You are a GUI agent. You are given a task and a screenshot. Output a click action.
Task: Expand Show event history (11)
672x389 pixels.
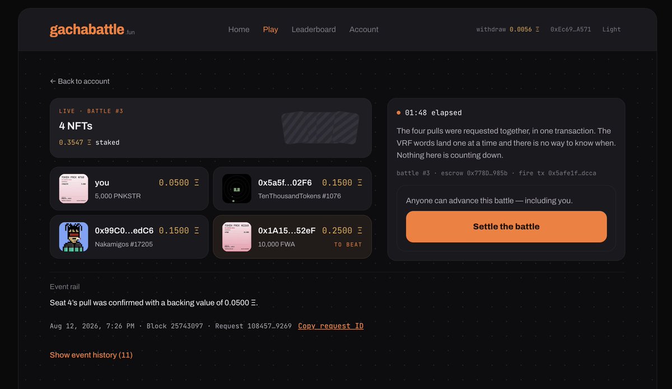(x=91, y=355)
